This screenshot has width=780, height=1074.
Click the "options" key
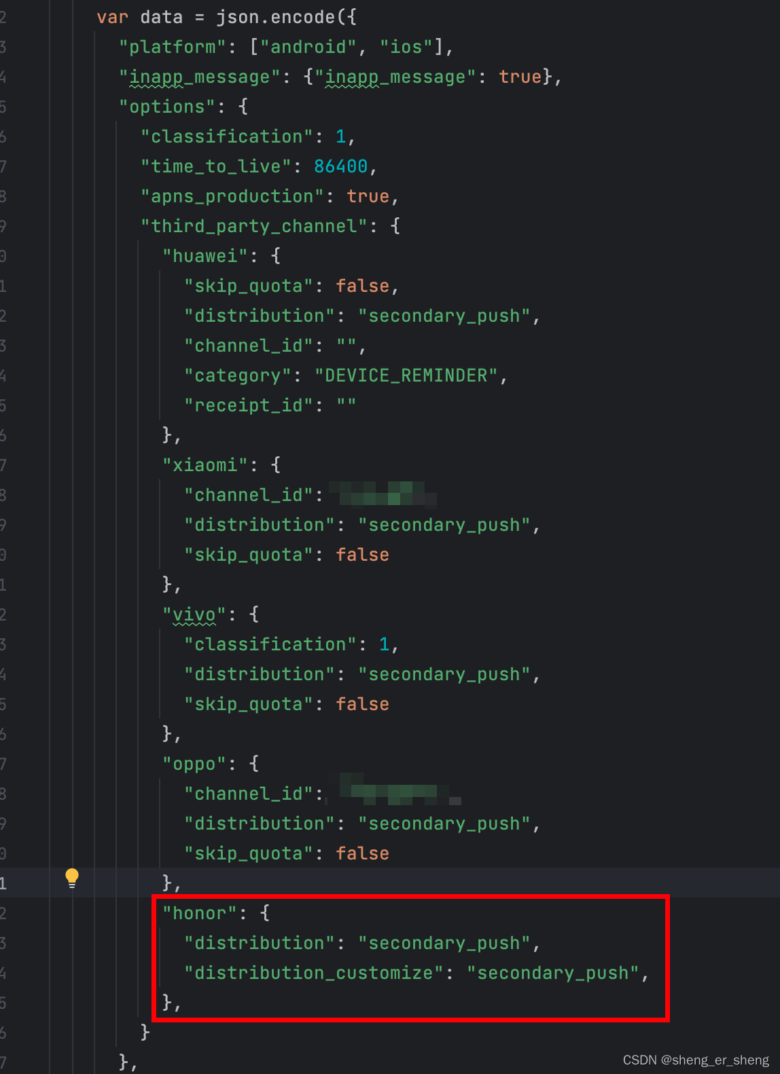(167, 107)
